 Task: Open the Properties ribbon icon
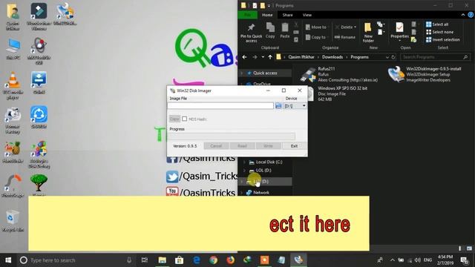point(399,30)
